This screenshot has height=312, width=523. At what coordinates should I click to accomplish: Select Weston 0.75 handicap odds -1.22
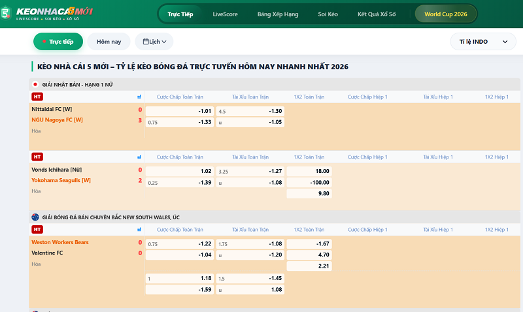coord(180,243)
